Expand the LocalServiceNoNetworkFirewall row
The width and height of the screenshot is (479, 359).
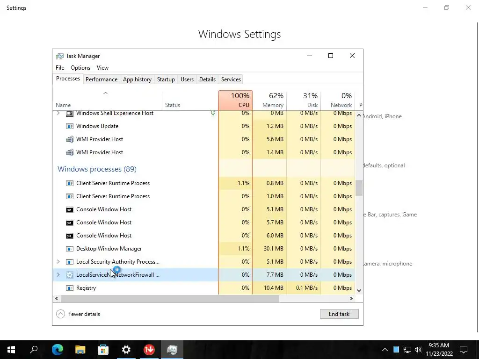[x=58, y=275]
